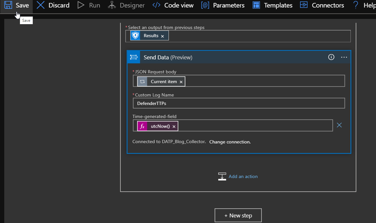Click the Custom Log Name field

click(239, 103)
